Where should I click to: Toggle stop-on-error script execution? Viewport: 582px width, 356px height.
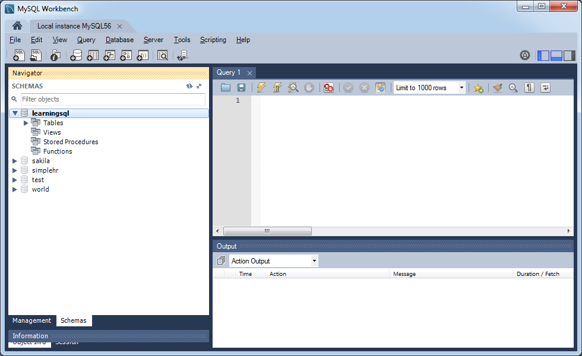[x=329, y=88]
